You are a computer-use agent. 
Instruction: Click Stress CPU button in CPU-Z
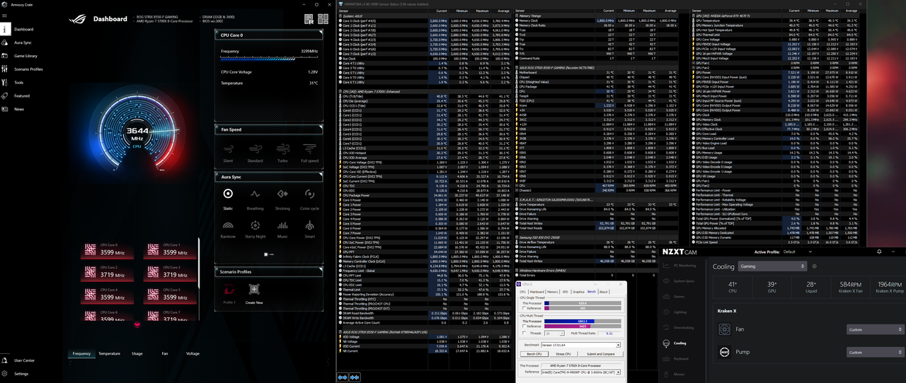pyautogui.click(x=563, y=353)
